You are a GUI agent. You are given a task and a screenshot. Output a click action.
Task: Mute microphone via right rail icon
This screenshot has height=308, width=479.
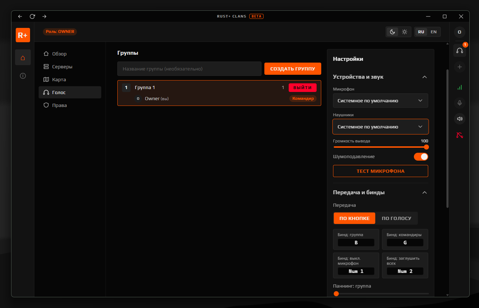pos(460,103)
